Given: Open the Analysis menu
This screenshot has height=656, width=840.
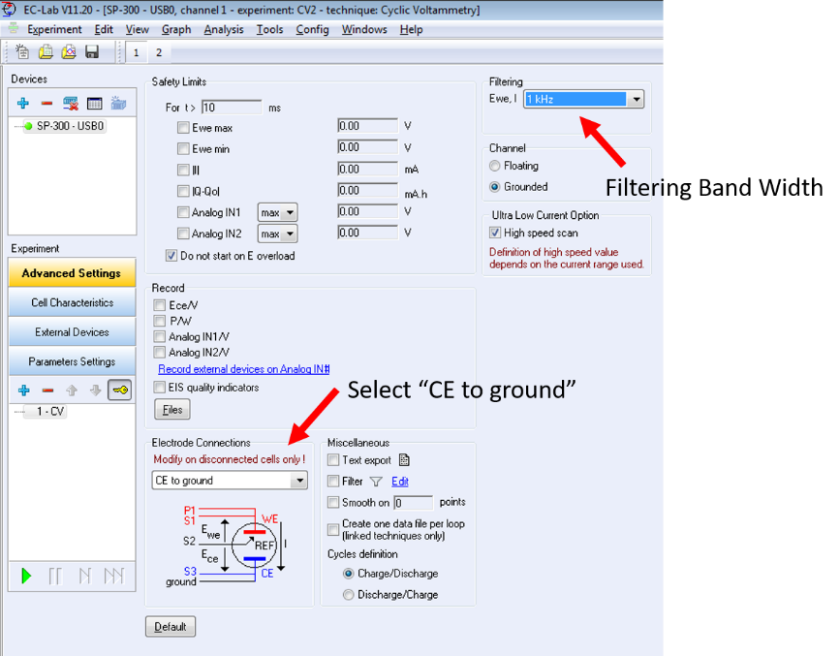Looking at the screenshot, I should (224, 29).
